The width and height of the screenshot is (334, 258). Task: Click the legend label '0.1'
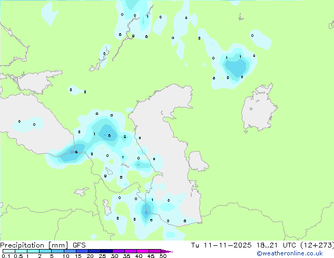6,256
